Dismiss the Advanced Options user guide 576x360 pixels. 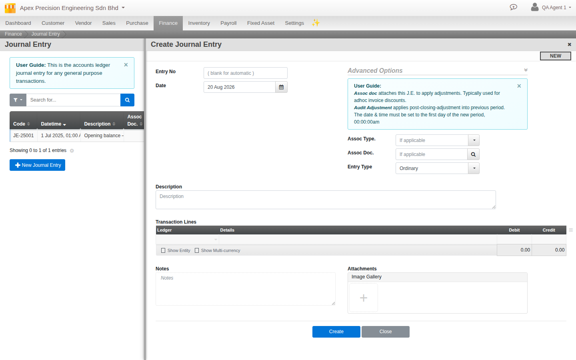[519, 86]
